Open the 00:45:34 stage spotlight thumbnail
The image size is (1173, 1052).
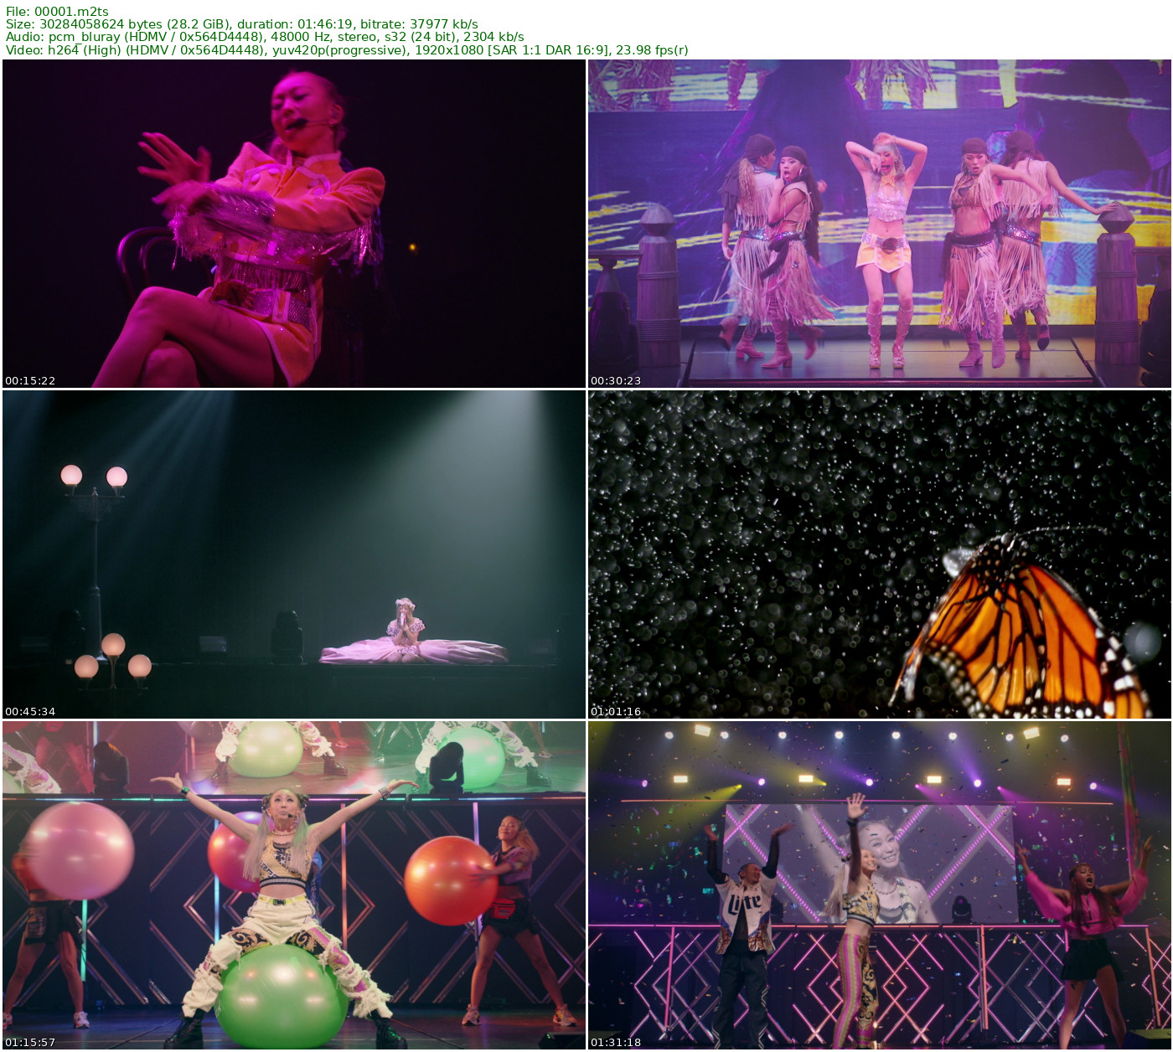click(294, 554)
